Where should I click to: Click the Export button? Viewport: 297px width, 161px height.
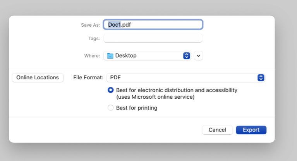tap(251, 130)
